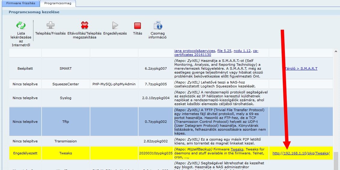
Task: Click PHP-MySQL-phpMyAdmin in the SqueezeCenter row
Action: click(114, 84)
